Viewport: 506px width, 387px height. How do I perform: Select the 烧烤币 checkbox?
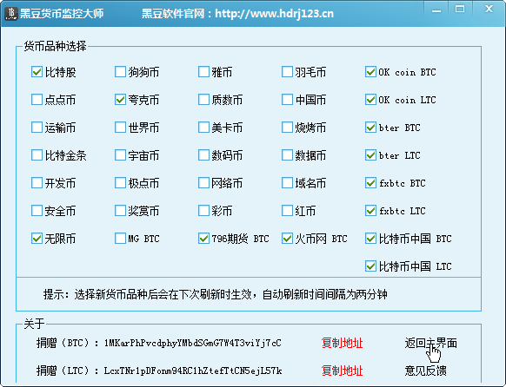point(287,128)
